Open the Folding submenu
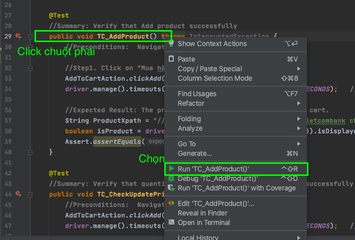This screenshot has width=355, height=240. click(235, 119)
